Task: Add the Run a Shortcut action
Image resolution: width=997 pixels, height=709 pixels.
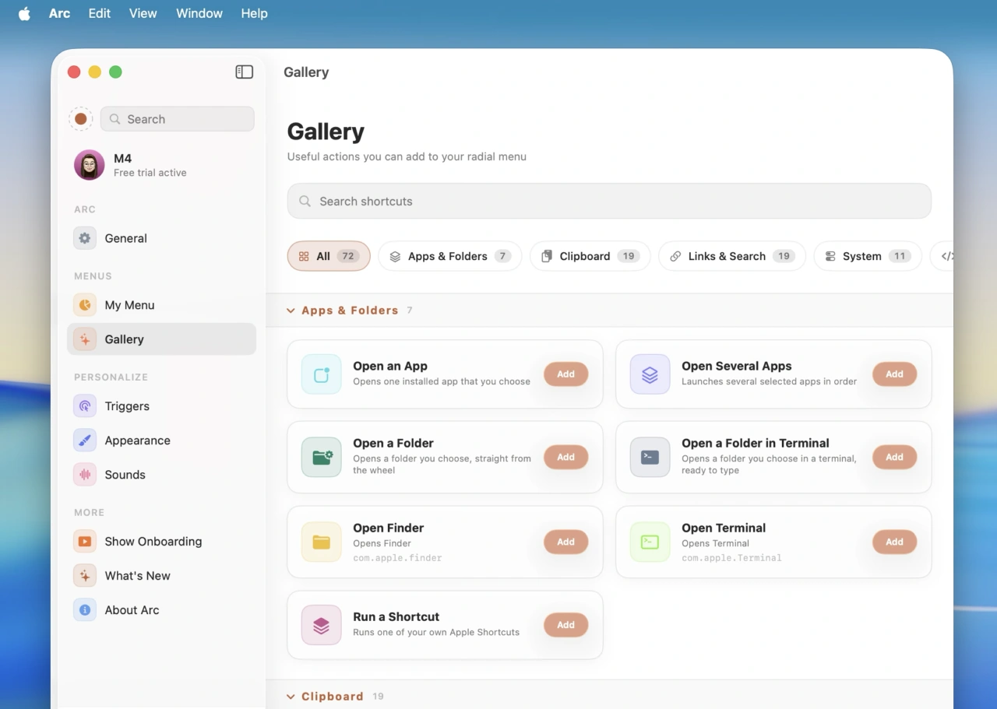Action: coord(566,625)
